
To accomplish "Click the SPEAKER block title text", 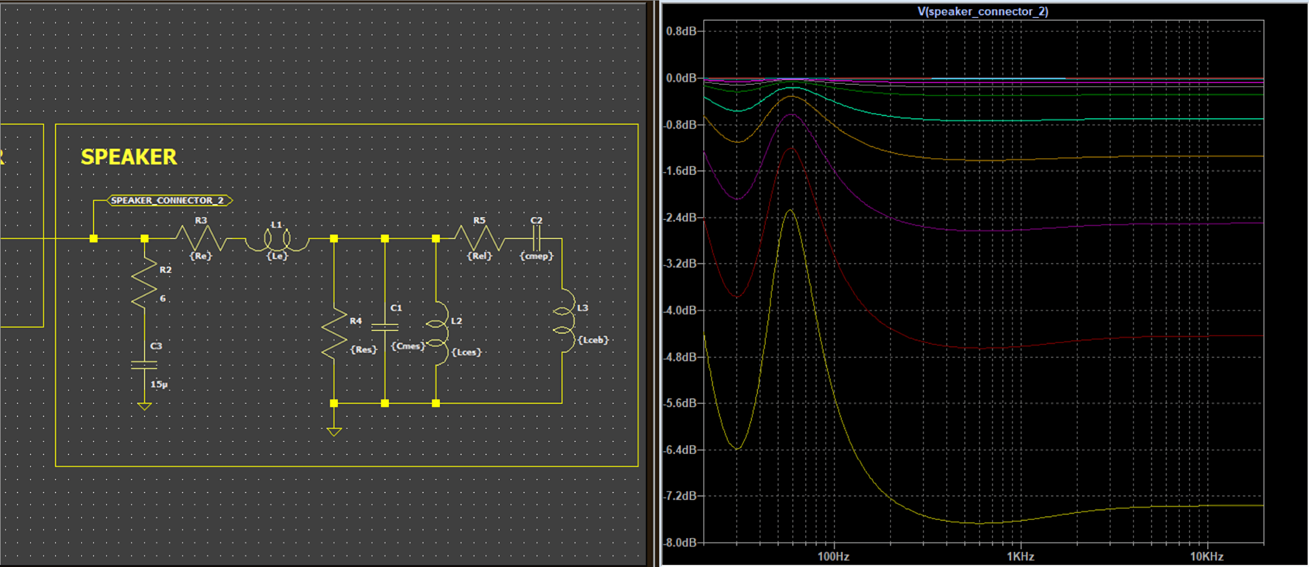I will click(x=129, y=157).
